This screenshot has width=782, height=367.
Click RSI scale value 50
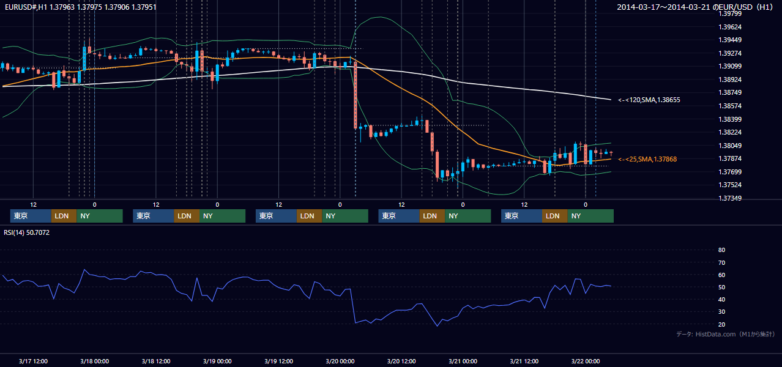[721, 287]
